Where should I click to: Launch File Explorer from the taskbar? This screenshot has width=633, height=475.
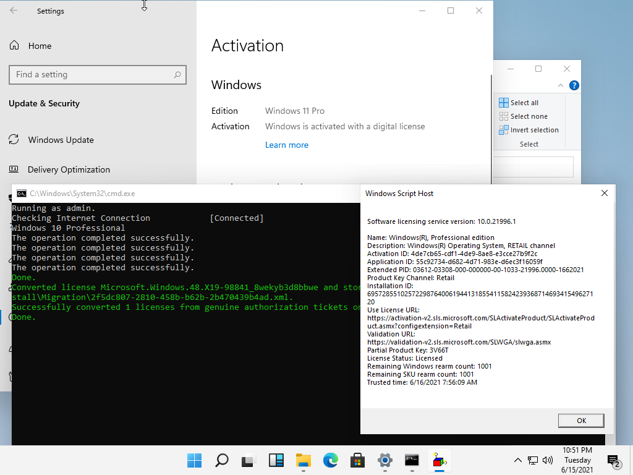coord(303,460)
